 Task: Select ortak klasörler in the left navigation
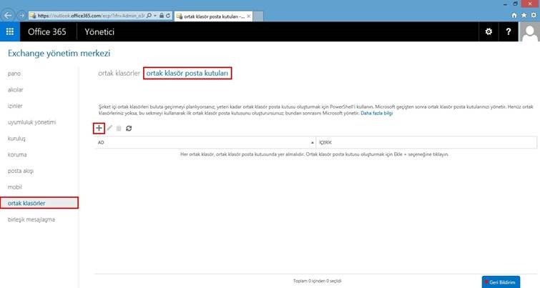(x=39, y=203)
